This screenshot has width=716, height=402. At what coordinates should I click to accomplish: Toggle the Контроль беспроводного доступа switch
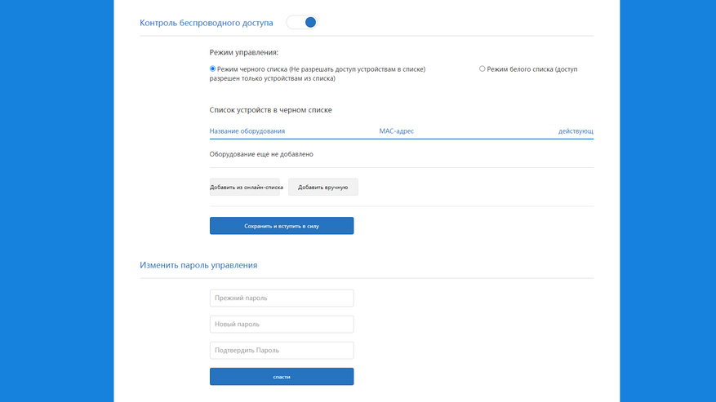coord(301,22)
